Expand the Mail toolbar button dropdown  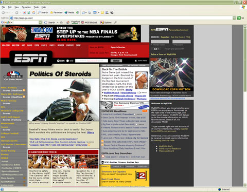click(86, 12)
